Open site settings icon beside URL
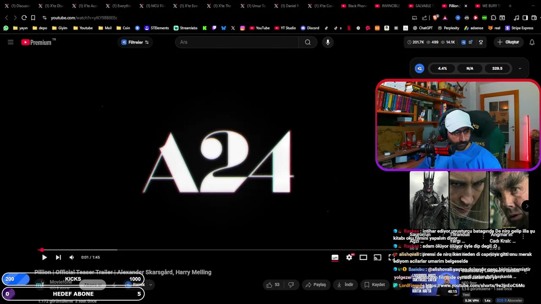Viewport: 541px width, 304px height. [x=44, y=18]
